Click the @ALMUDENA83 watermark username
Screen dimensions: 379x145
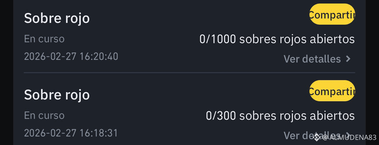pos(349,137)
